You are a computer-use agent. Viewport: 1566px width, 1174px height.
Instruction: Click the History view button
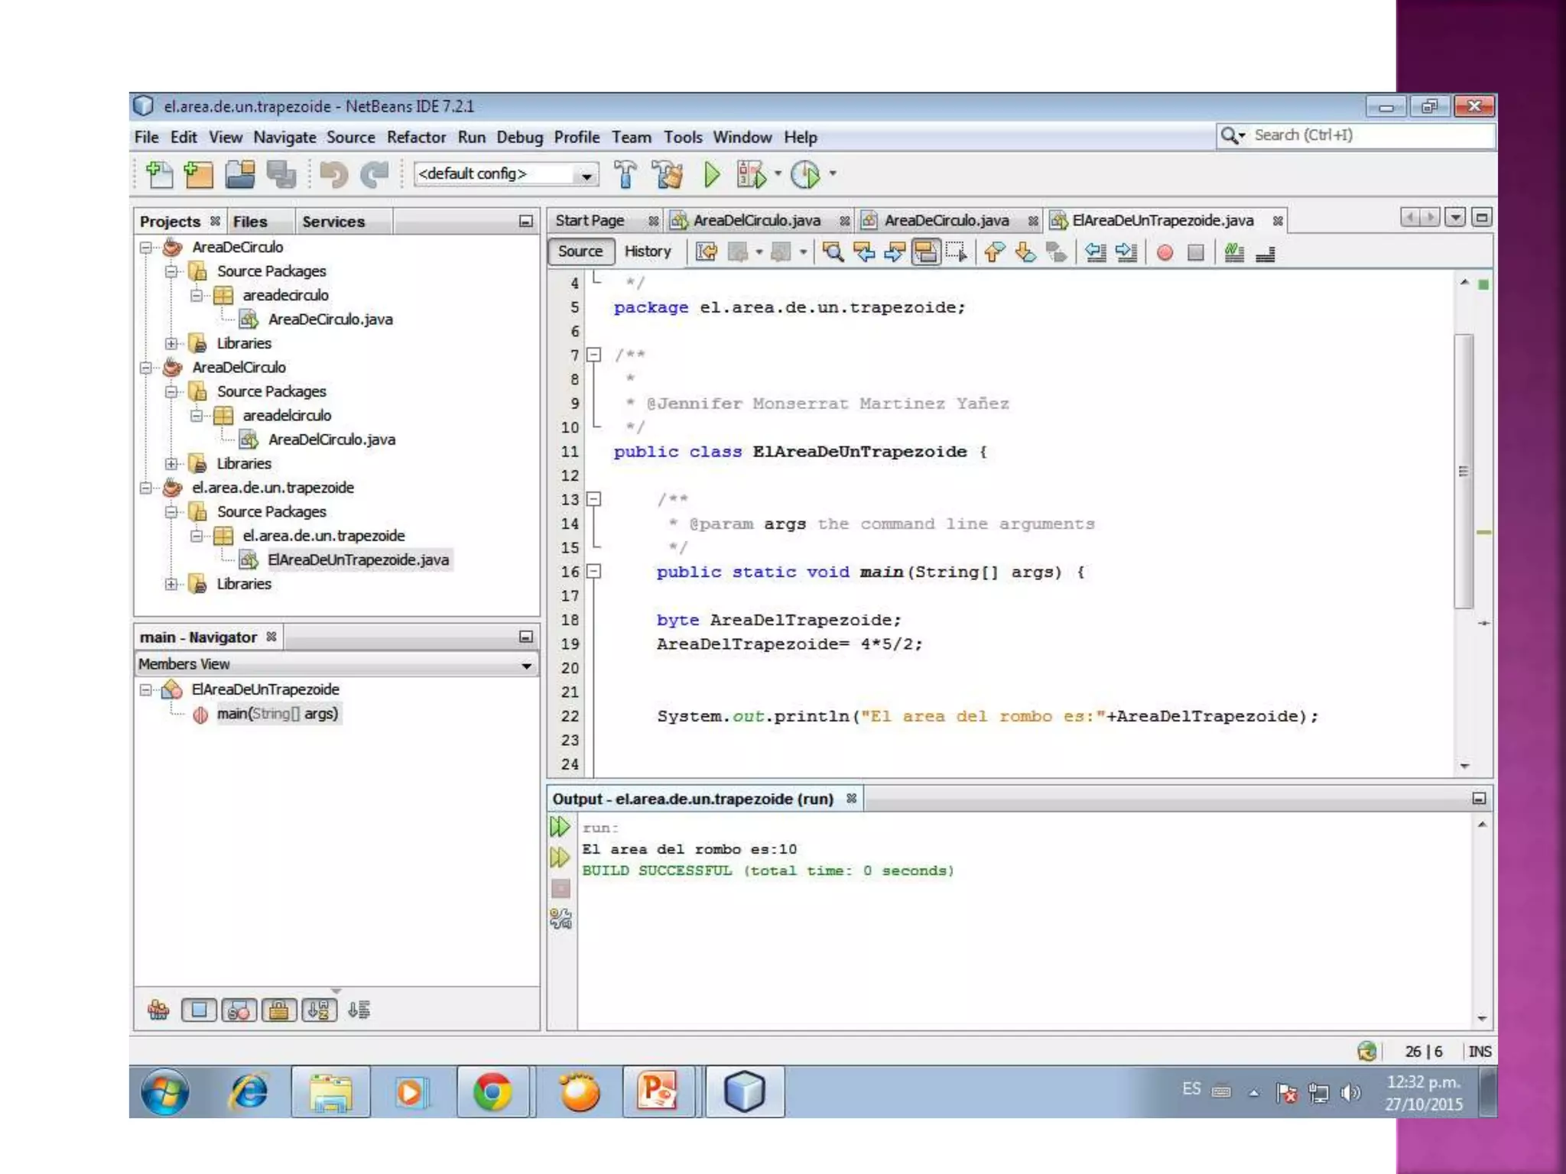647,251
